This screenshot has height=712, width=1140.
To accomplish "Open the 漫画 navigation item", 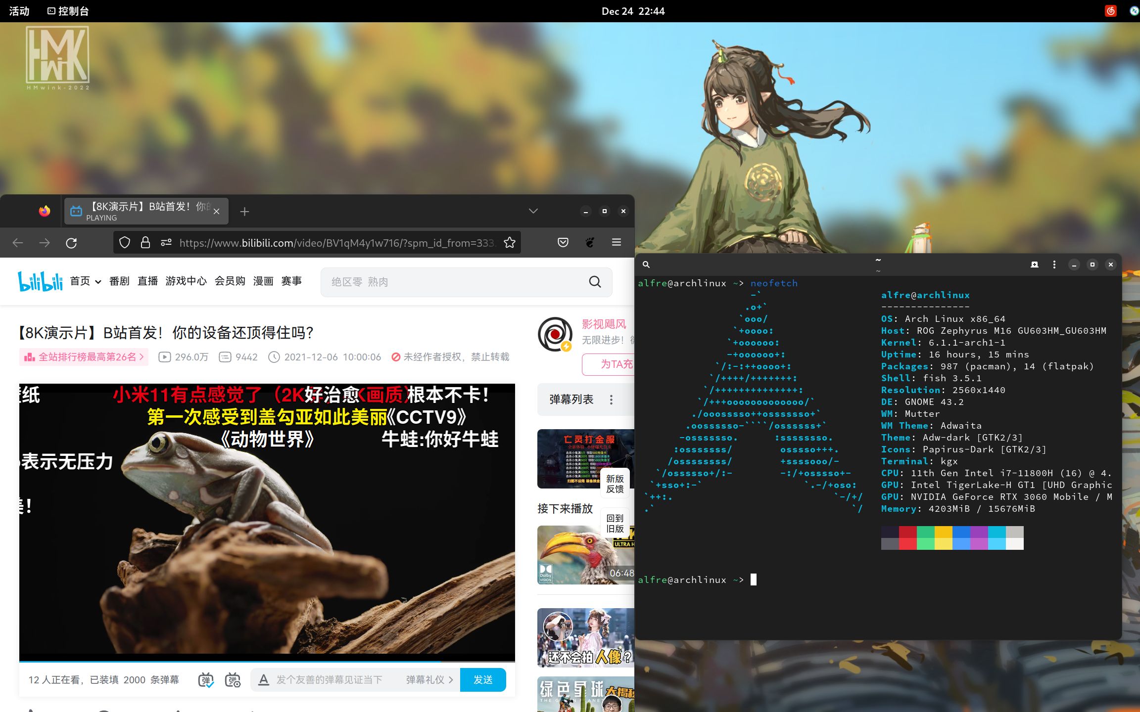I will (263, 281).
